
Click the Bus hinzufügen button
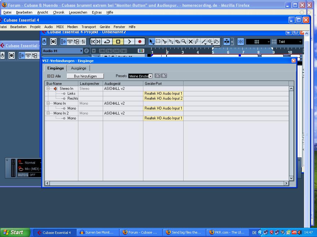coord(85,76)
